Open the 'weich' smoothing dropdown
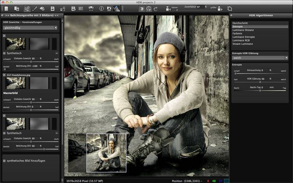The width and height of the screenshot is (293, 183). point(260,58)
